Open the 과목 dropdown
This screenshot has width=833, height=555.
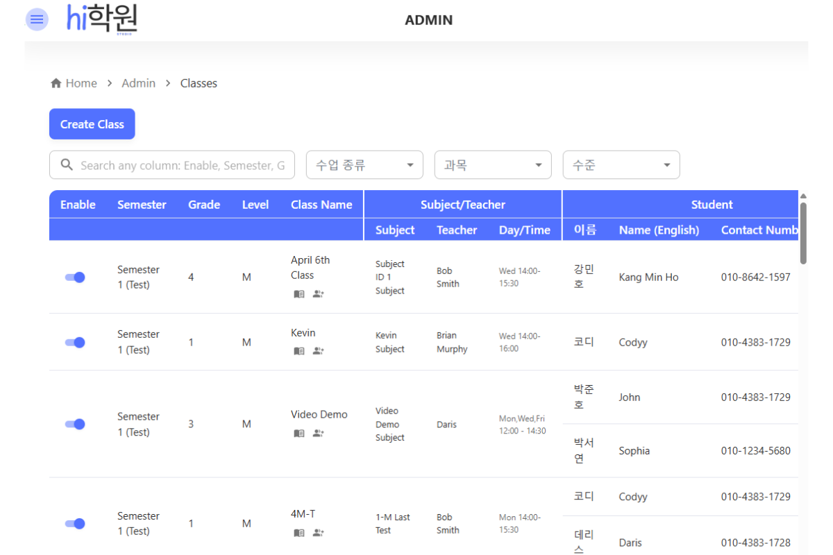click(493, 164)
